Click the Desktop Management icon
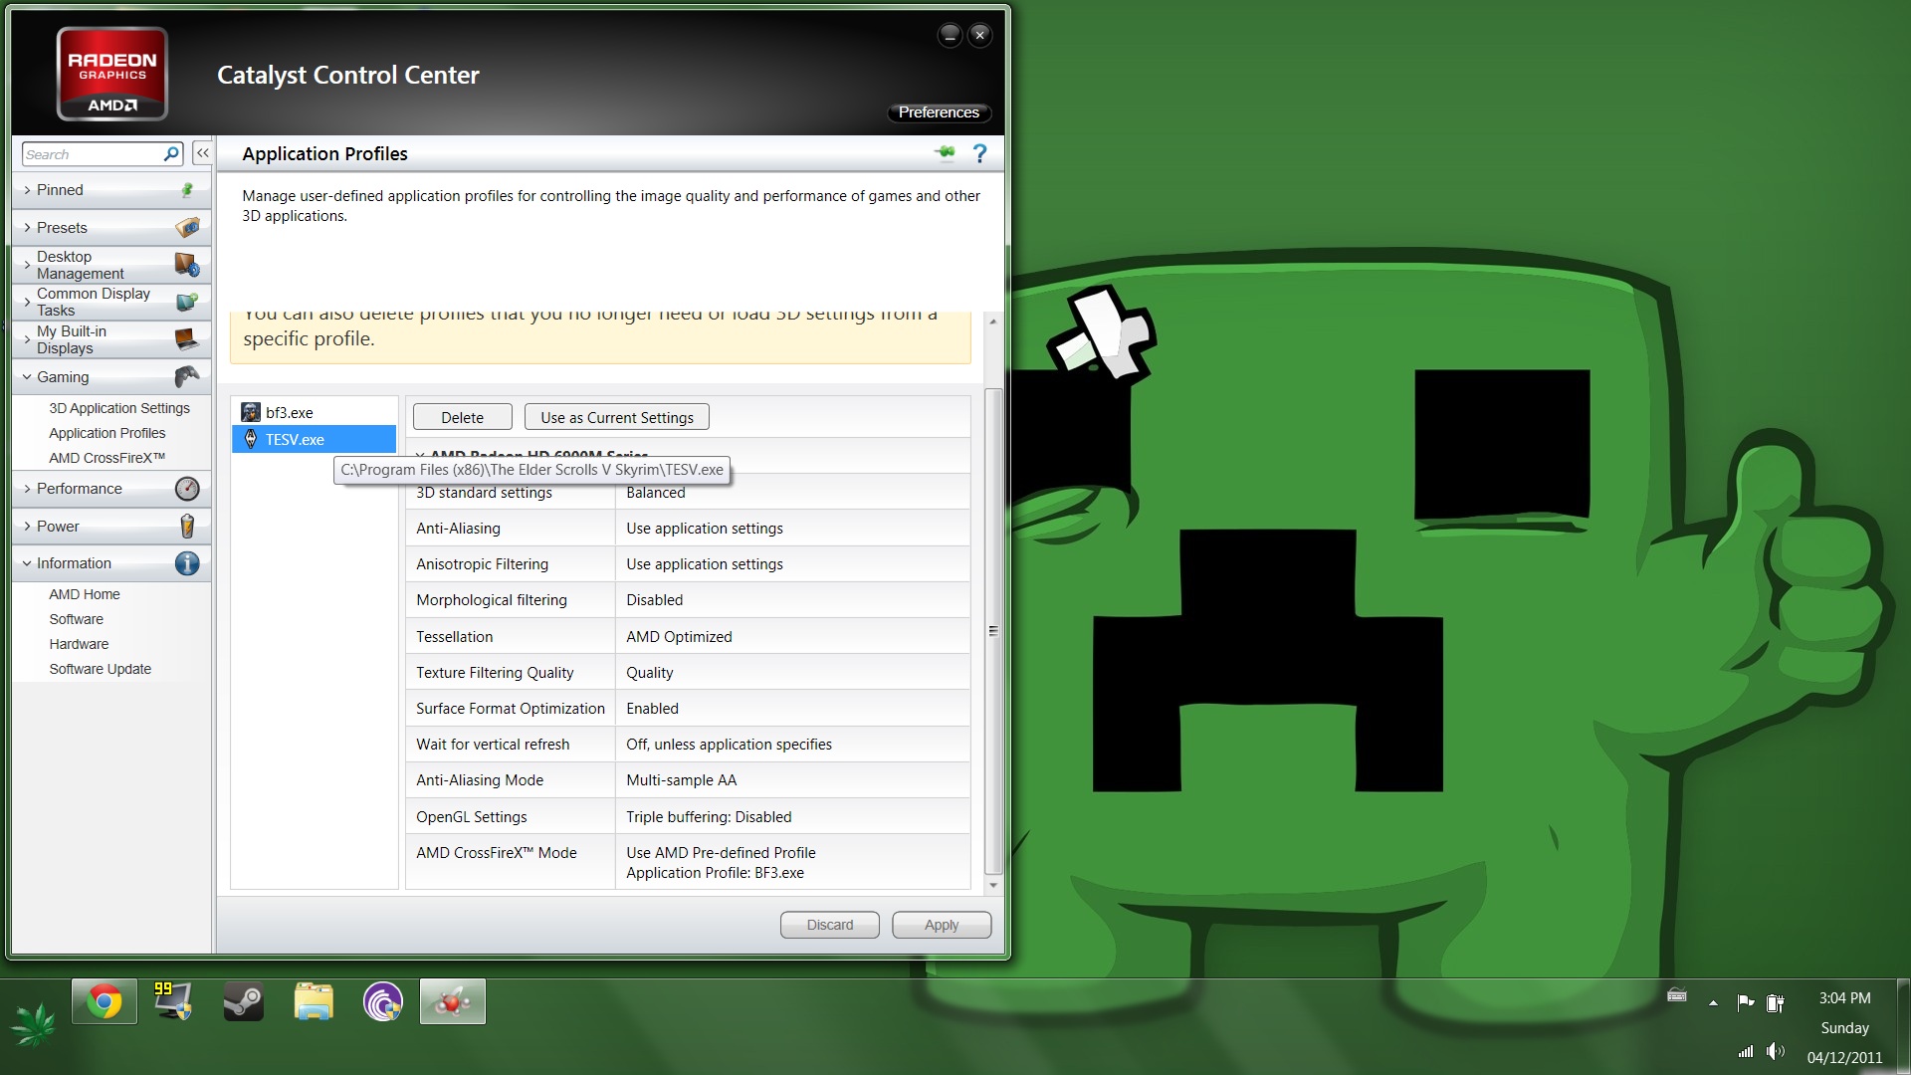Screen dimensions: 1911x1075 coord(186,265)
